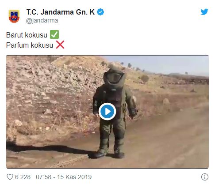Screen dimensions: 215x184
Task: Click the small tree in the video frame
Action: (145, 79)
